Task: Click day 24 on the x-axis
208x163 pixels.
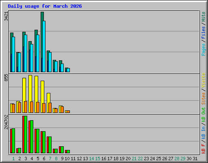Action: point(152,159)
